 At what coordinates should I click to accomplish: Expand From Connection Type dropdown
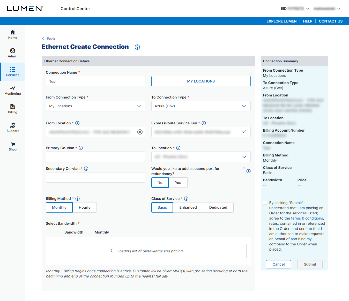coord(95,106)
